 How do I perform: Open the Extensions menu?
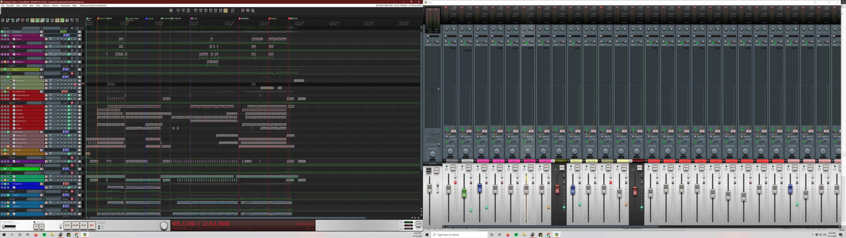(x=65, y=5)
